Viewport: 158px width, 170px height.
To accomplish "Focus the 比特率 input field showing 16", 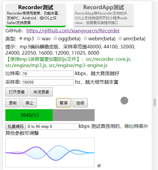I will pos(48,74).
